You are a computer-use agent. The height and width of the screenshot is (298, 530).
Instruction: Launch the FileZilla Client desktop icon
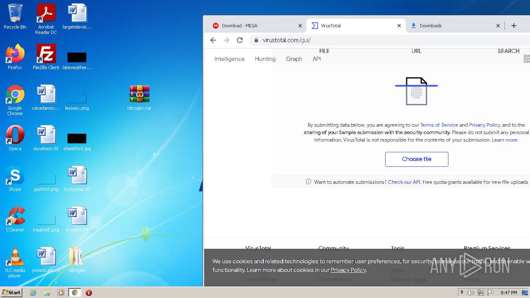click(46, 57)
